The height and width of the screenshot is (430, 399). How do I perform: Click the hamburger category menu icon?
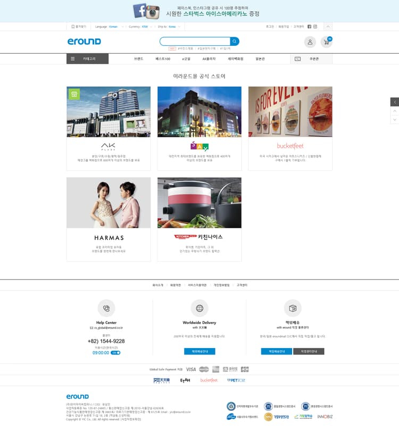[x=73, y=59]
